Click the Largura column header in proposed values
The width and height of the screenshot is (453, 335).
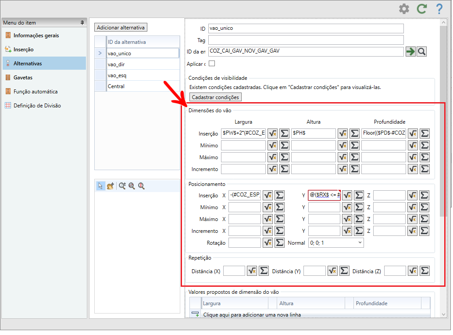235,303
